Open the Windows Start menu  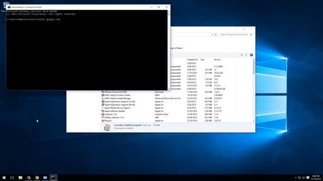click(x=4, y=177)
